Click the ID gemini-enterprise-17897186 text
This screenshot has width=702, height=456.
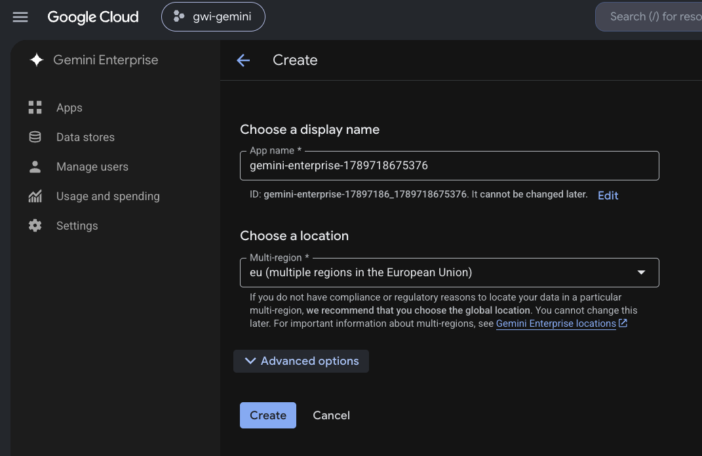tap(358, 194)
